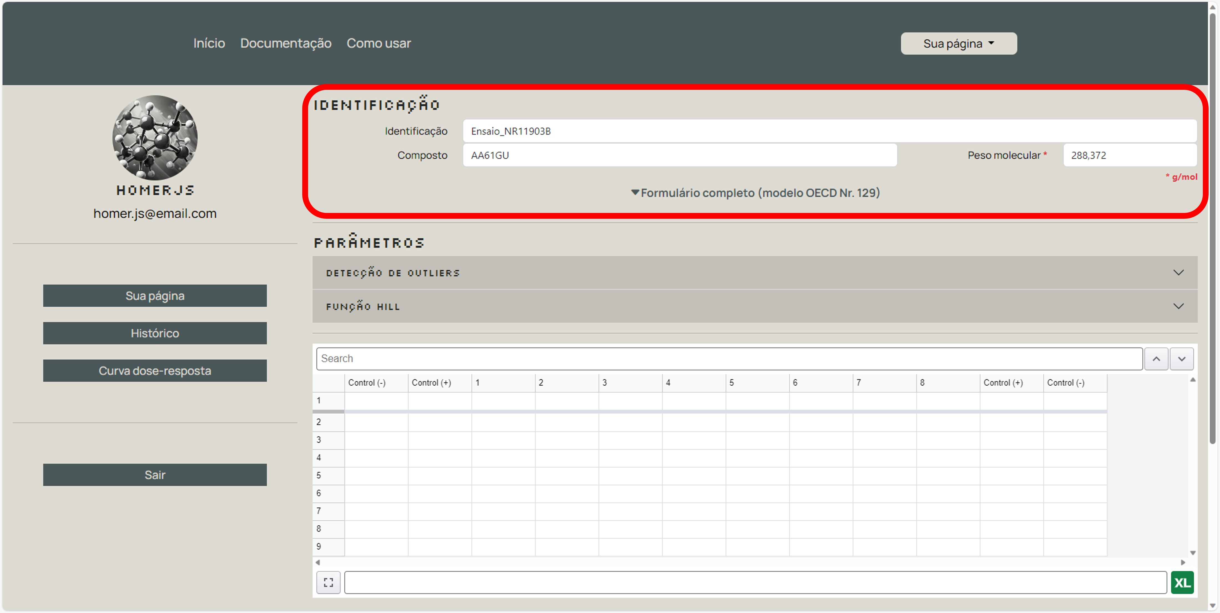This screenshot has height=613, width=1220.
Task: Go to Início in navigation
Action: click(x=209, y=43)
